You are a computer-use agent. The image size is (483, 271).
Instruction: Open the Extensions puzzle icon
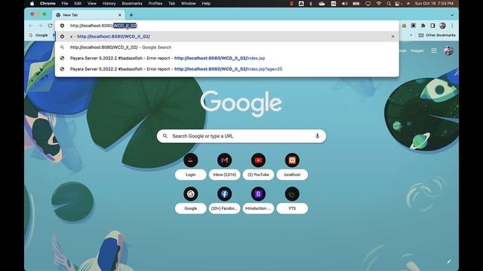(423, 26)
